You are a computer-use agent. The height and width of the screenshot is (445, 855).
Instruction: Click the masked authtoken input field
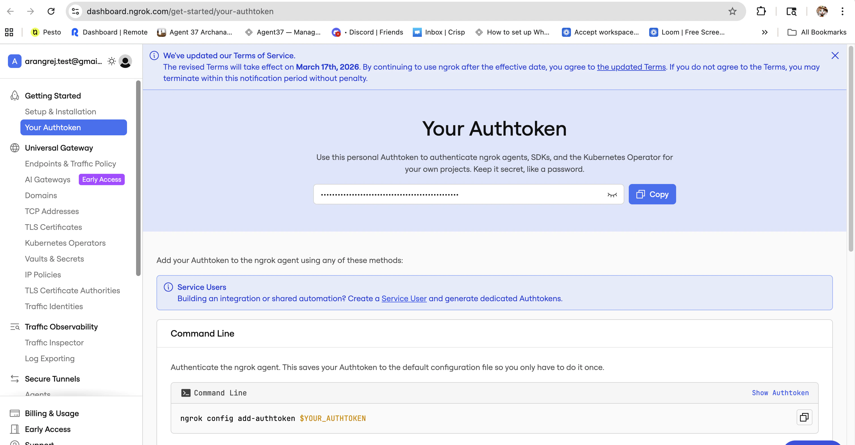(458, 194)
